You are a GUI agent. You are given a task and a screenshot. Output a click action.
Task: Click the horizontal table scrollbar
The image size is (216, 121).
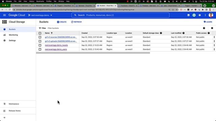[x=93, y=53]
